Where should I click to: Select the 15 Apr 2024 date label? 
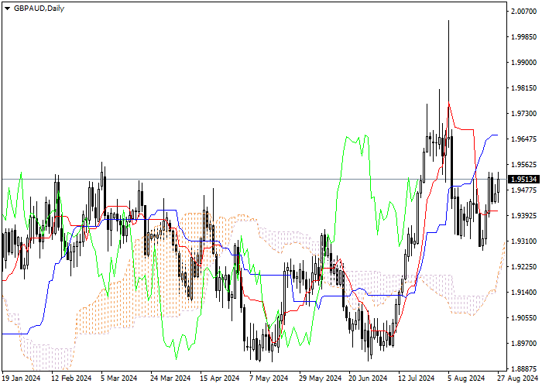click(x=220, y=378)
